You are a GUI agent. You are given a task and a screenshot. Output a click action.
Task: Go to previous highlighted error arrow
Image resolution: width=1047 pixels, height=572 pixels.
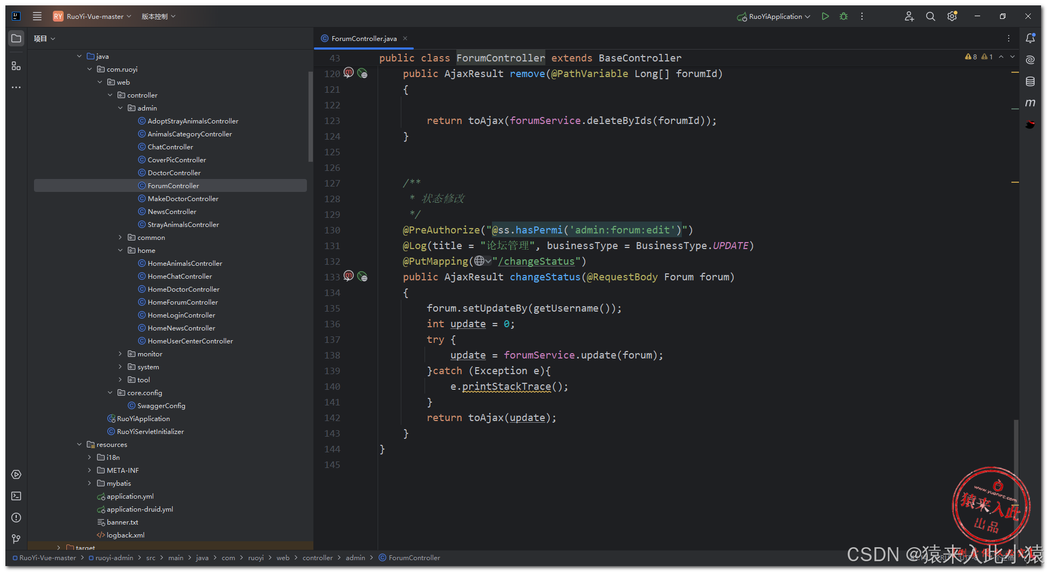point(1001,57)
